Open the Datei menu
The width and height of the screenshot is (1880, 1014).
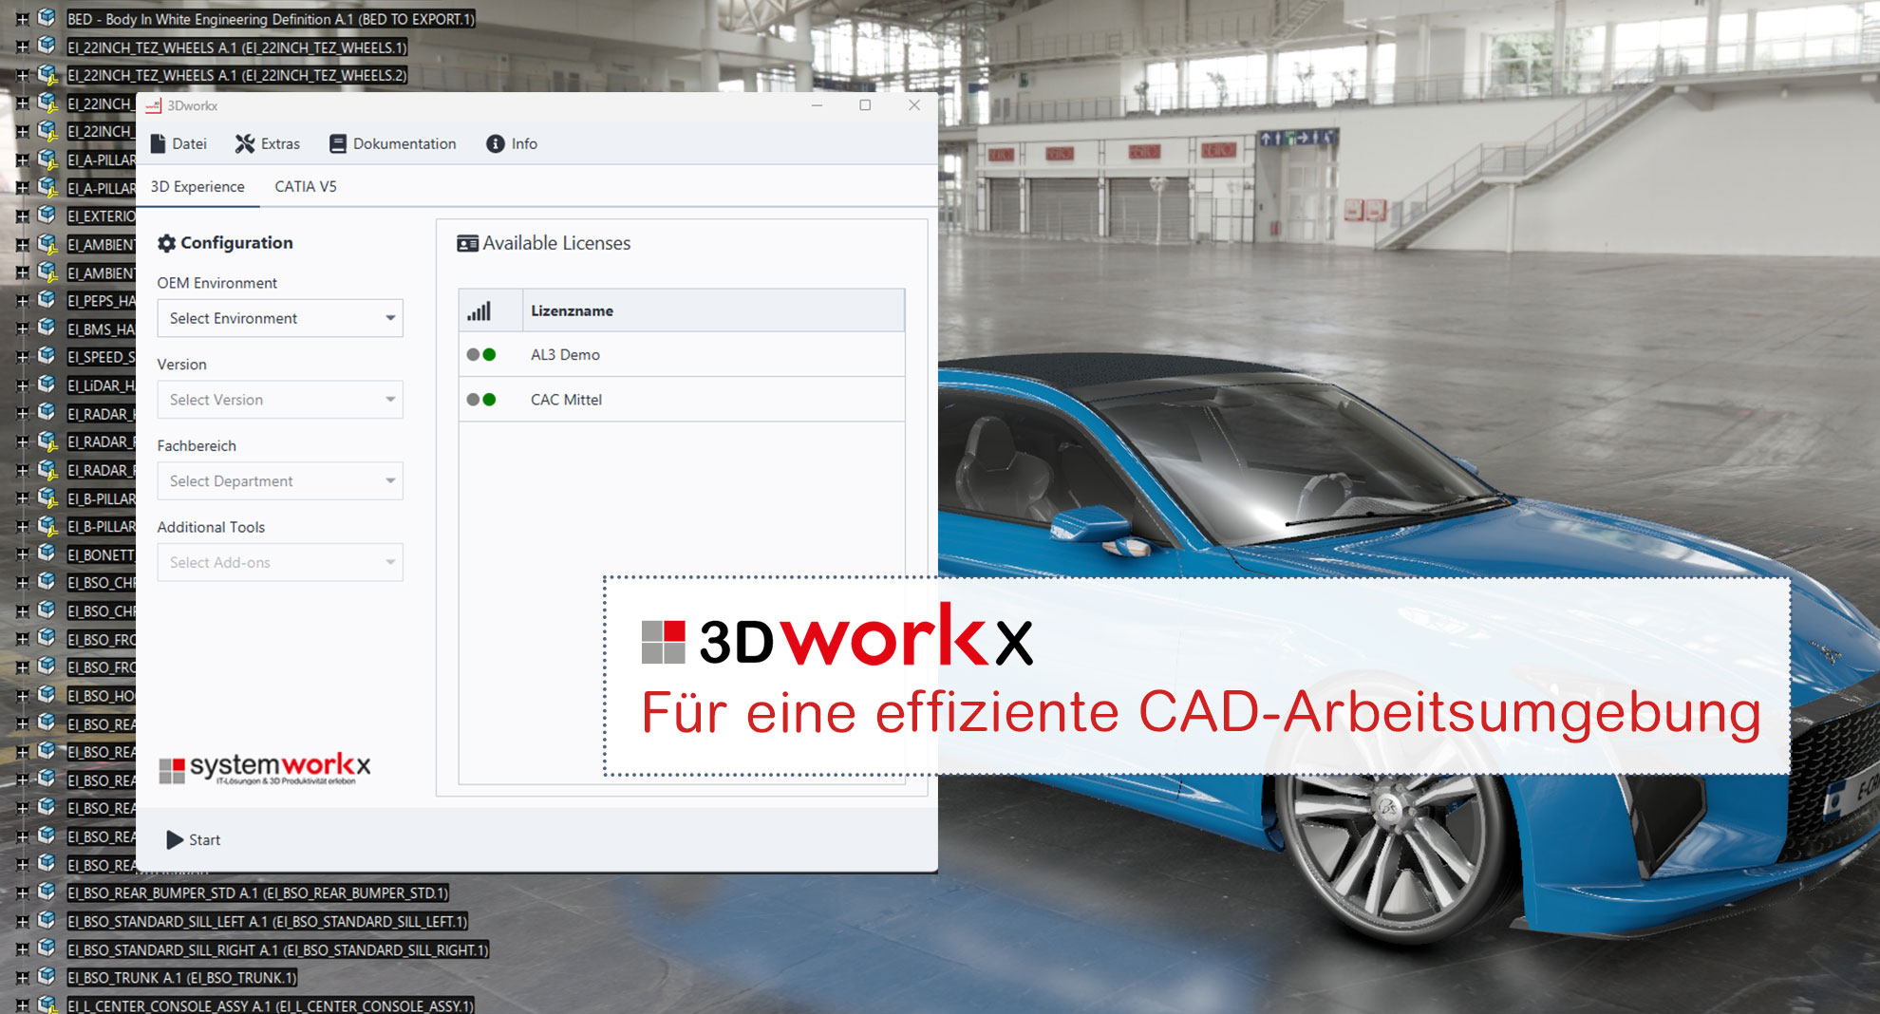pyautogui.click(x=179, y=143)
